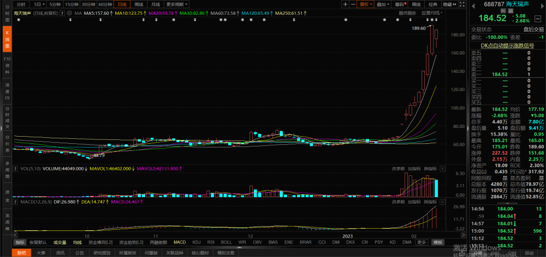Close the MACD indicator pane

pos(443,201)
